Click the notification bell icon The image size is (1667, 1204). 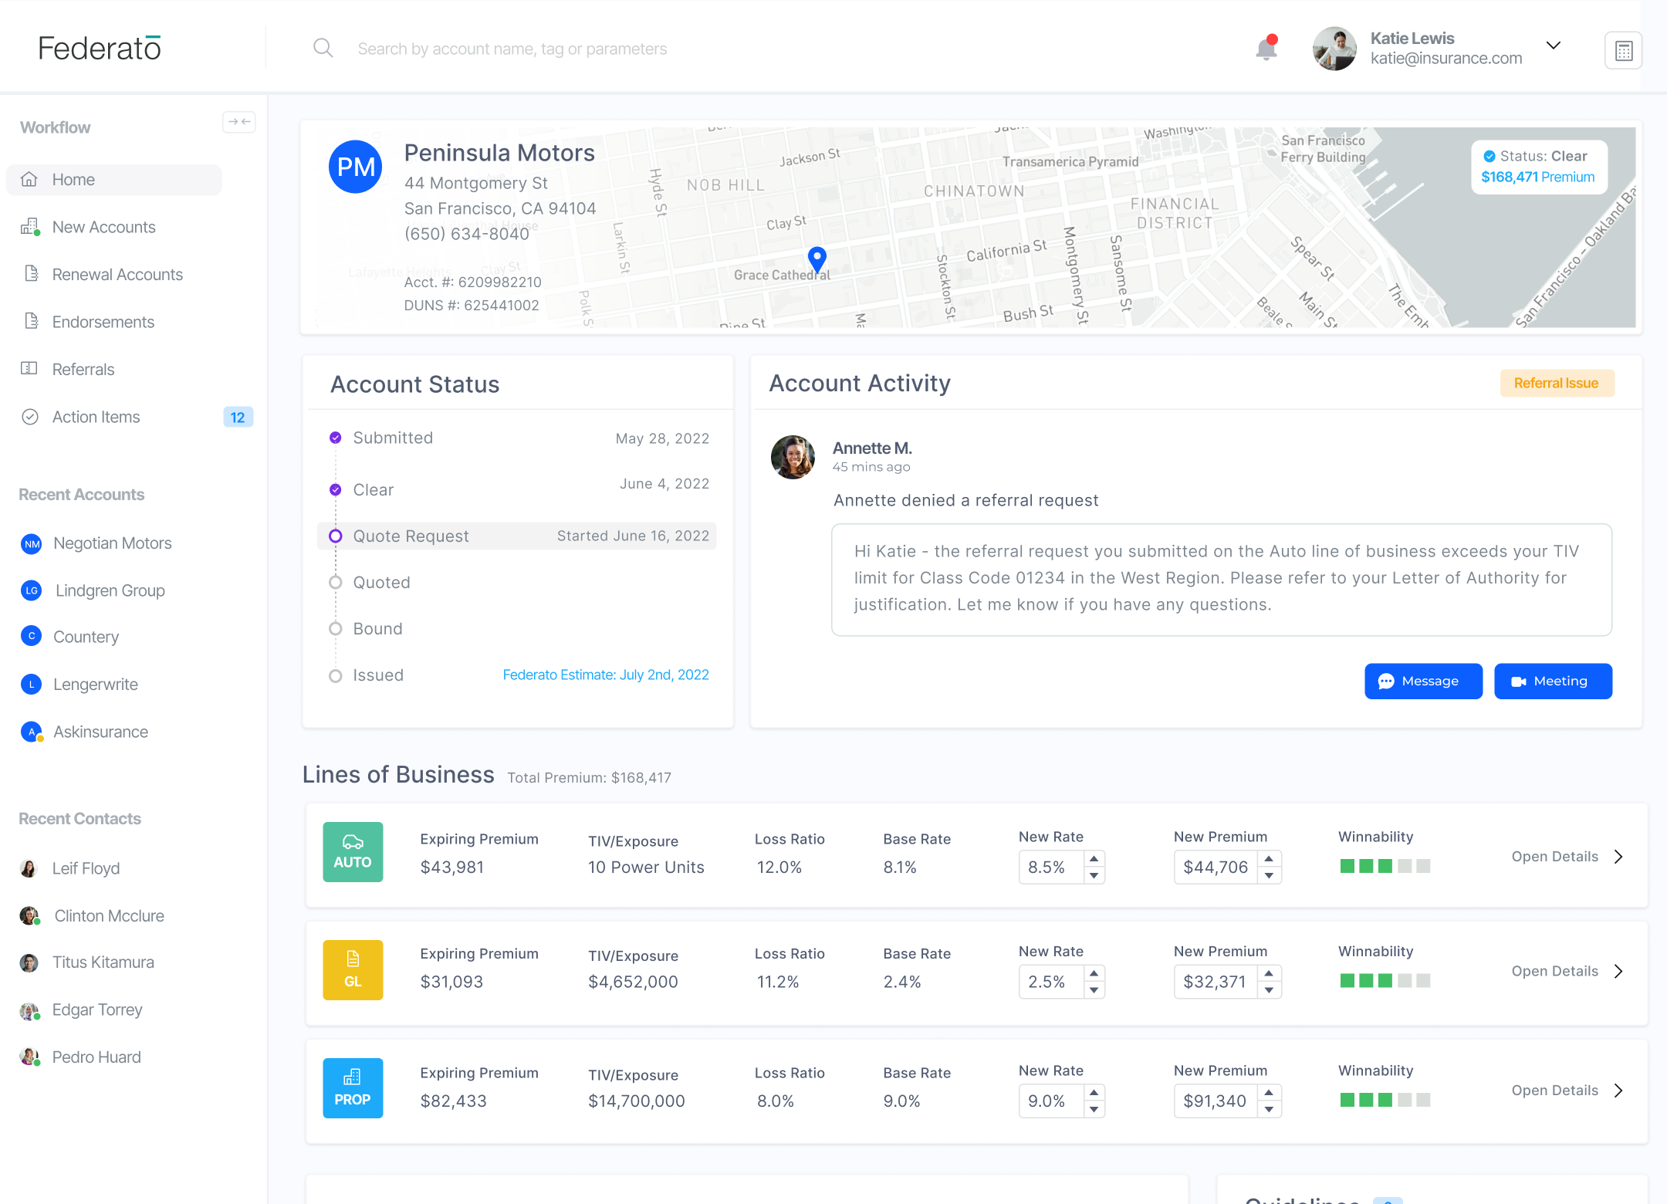(x=1266, y=49)
